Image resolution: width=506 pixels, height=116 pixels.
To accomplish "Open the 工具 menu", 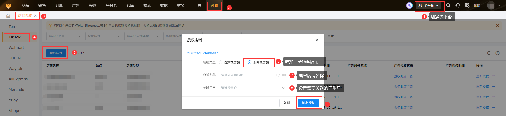I will pyautogui.click(x=198, y=5).
